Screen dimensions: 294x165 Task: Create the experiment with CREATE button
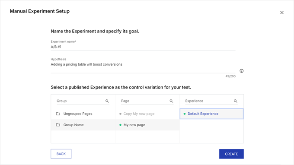[231, 154]
